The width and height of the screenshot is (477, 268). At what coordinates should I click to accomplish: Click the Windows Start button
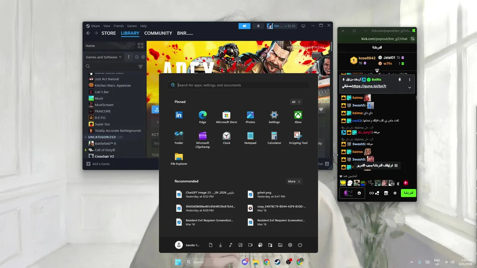[178, 262]
